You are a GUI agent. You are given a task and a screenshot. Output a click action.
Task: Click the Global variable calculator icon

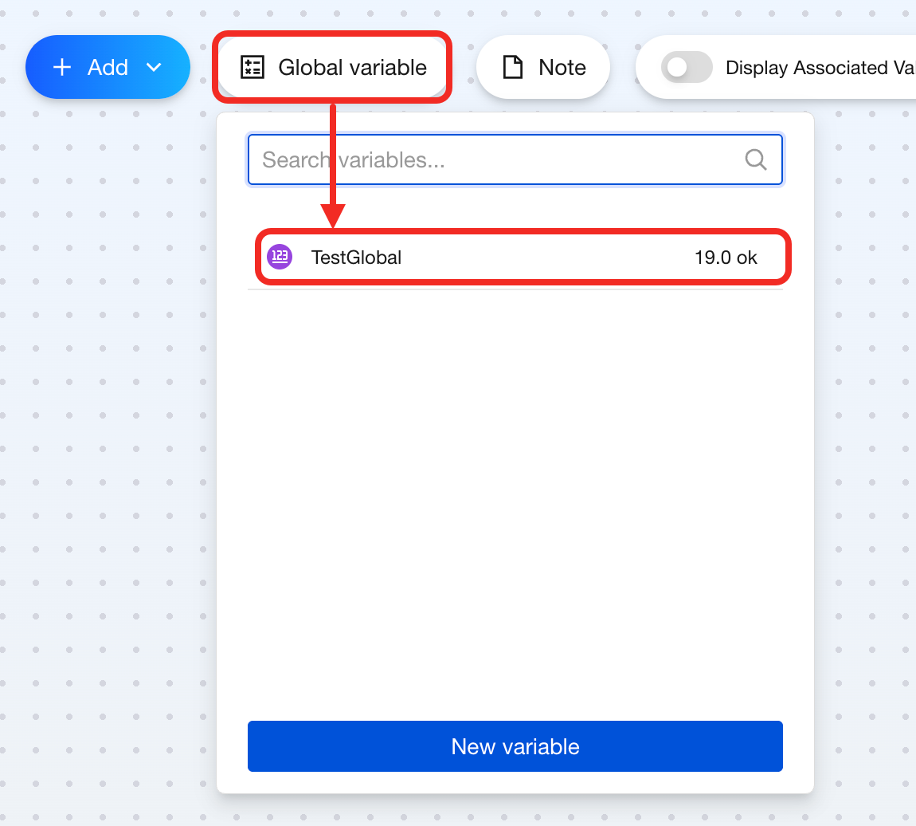[252, 68]
